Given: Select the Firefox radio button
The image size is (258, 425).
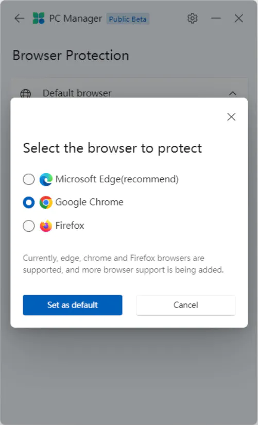Looking at the screenshot, I should click(x=29, y=226).
